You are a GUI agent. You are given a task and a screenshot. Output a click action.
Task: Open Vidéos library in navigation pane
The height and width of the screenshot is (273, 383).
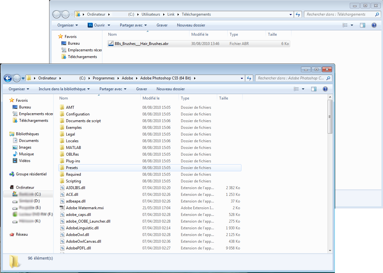pos(25,161)
